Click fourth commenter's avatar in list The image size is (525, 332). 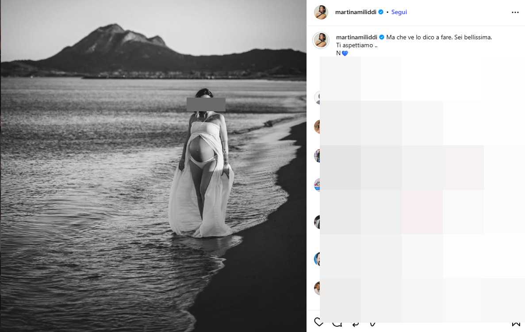click(x=317, y=185)
